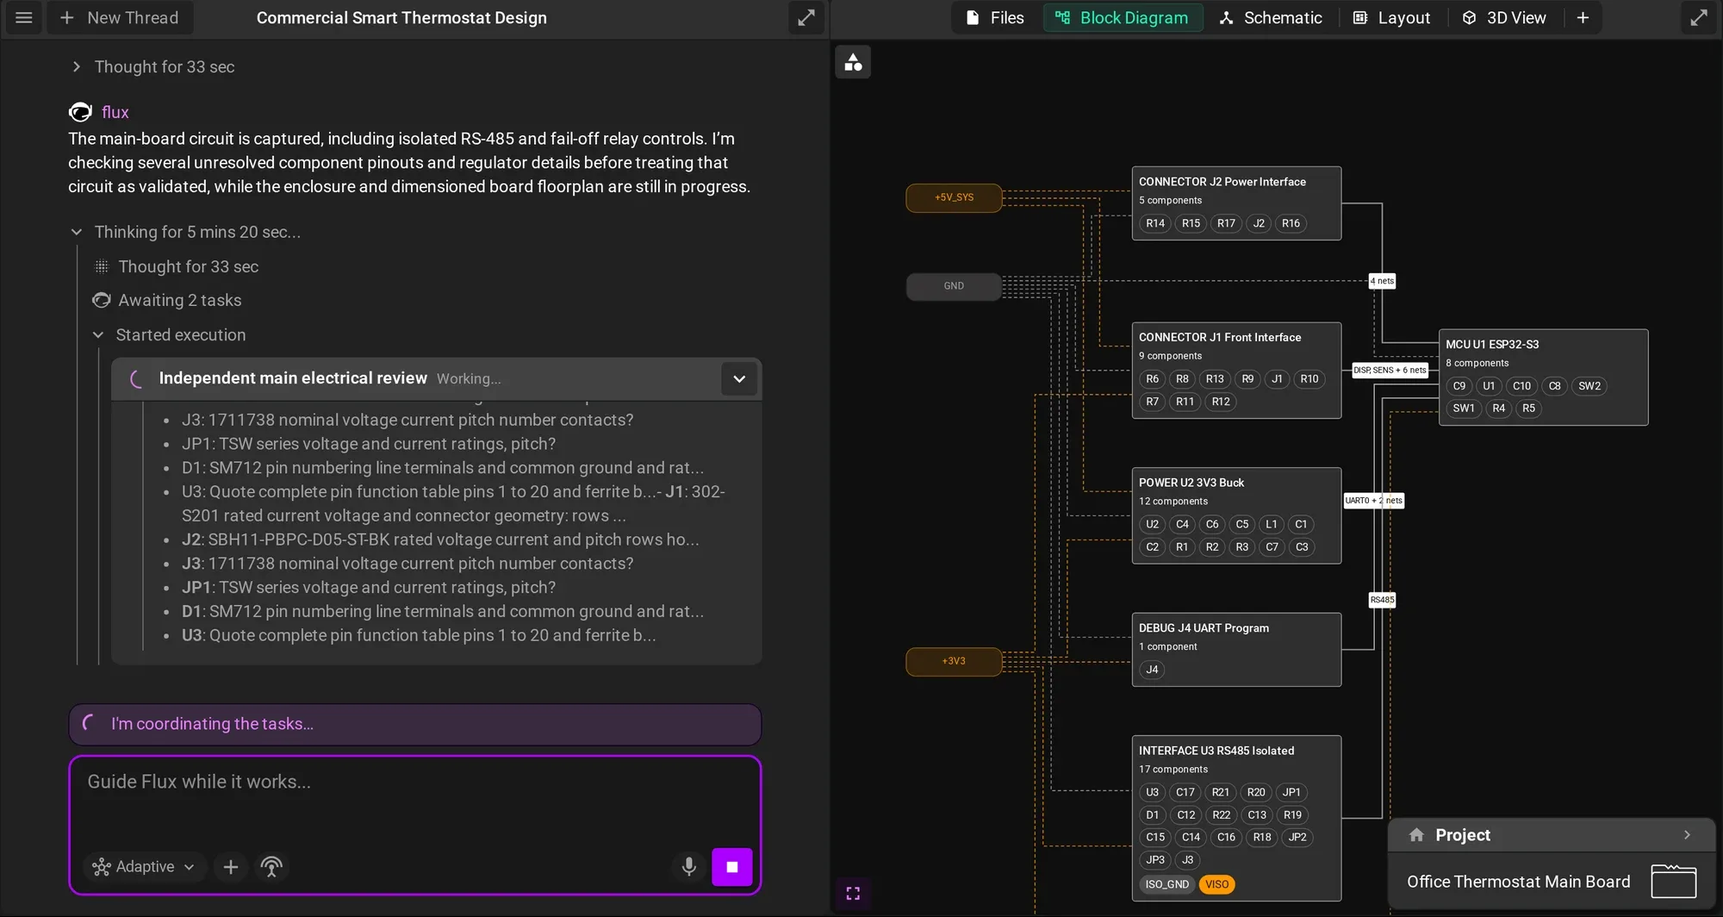The image size is (1723, 917).
Task: Collapse the 'Started execution' section
Action: pyautogui.click(x=98, y=335)
